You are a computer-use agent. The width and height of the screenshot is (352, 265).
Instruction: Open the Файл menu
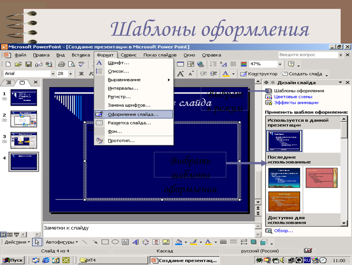point(21,55)
